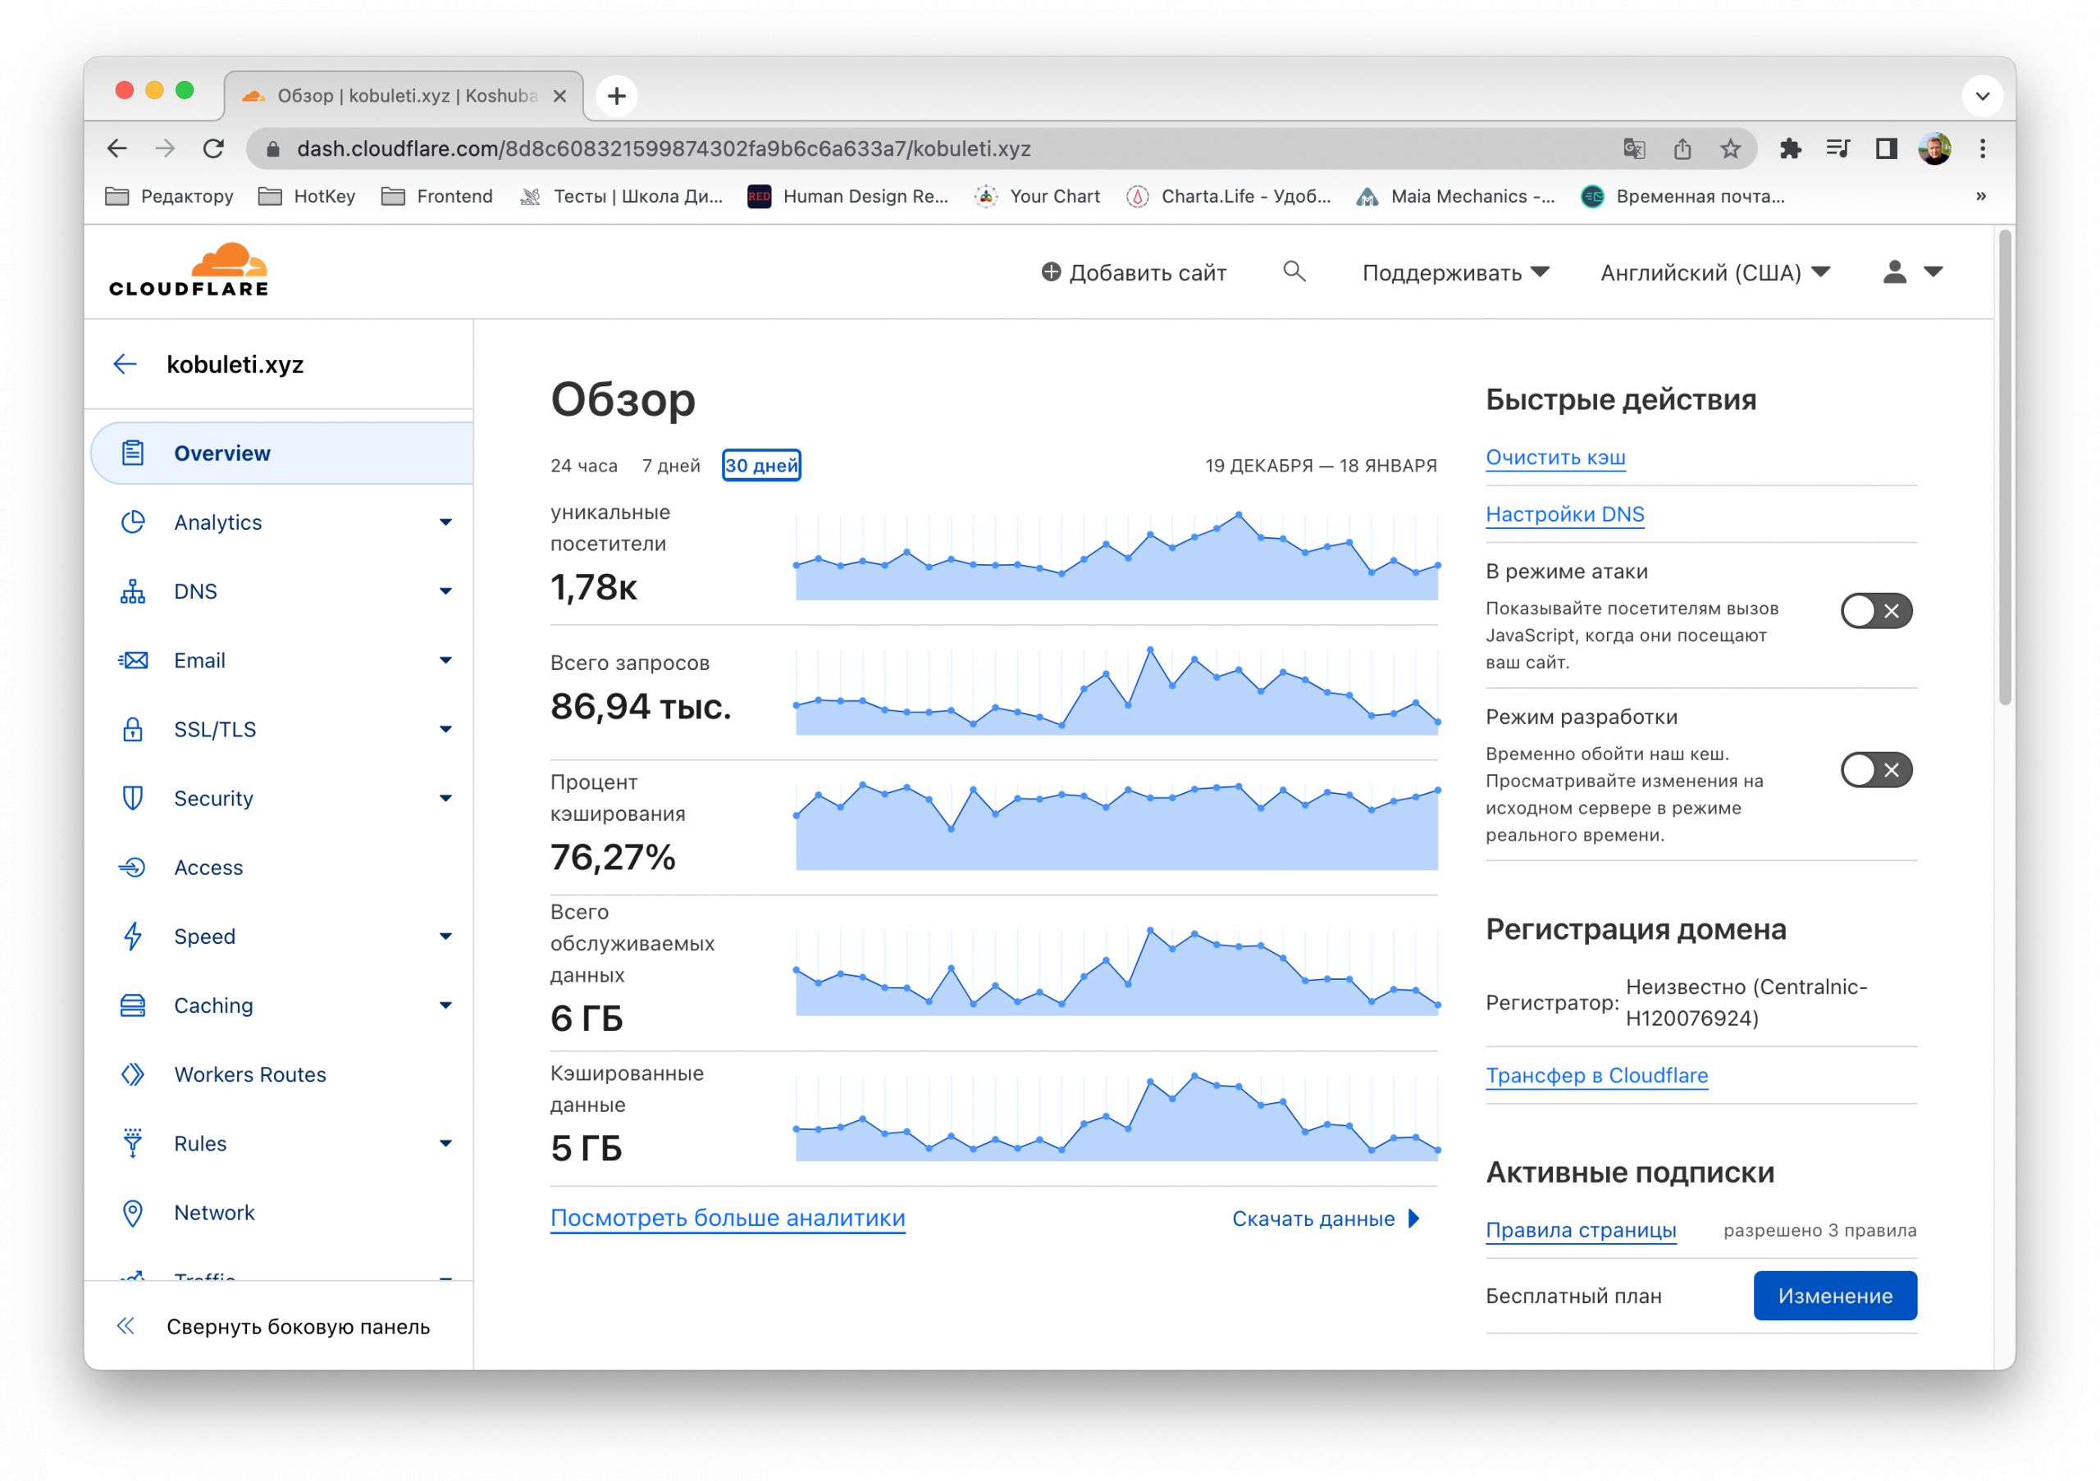Click the Rules funnel icon
Image resolution: width=2100 pixels, height=1481 pixels.
point(133,1143)
